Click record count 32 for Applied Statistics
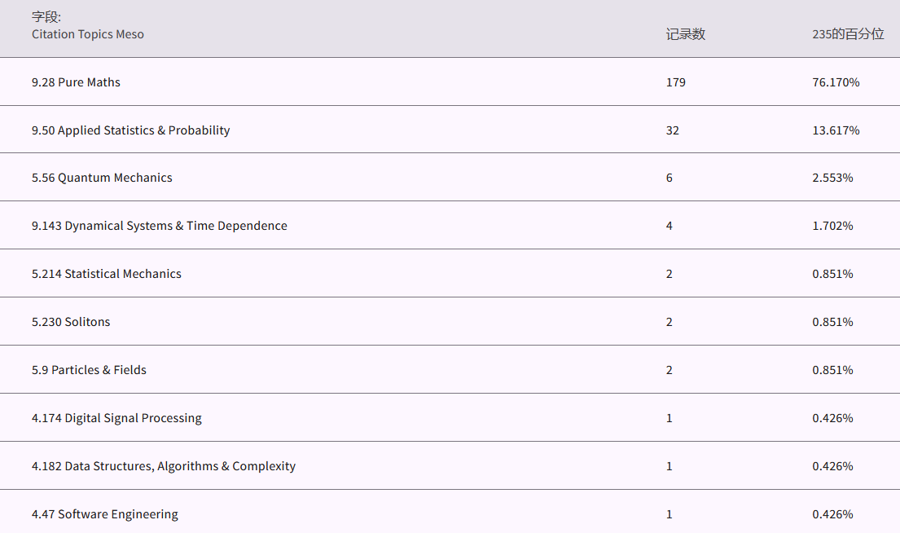The image size is (900, 533). click(x=672, y=130)
